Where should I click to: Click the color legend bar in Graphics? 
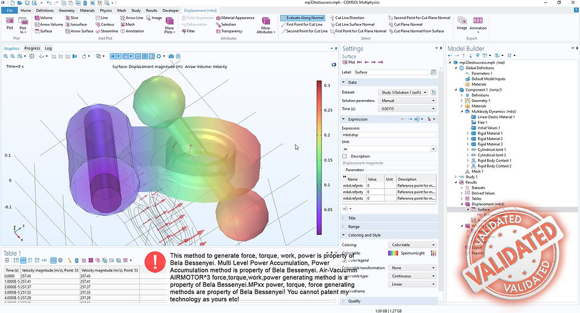(319, 157)
